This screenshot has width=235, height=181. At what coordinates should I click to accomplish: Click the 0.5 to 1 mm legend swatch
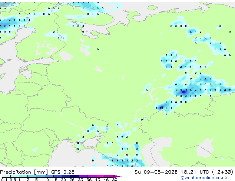coord(15,176)
